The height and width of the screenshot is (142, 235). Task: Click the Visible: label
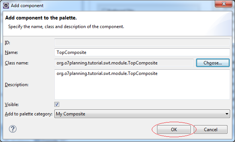pos(12,105)
